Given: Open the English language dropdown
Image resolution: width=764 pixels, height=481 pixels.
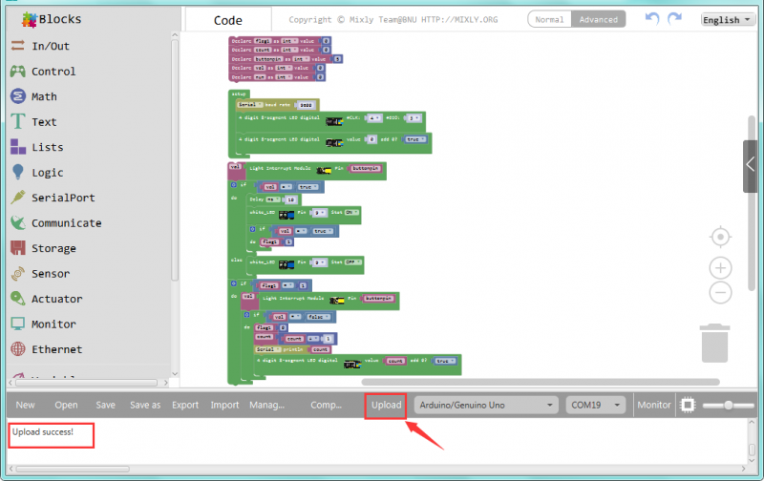Looking at the screenshot, I should point(727,19).
